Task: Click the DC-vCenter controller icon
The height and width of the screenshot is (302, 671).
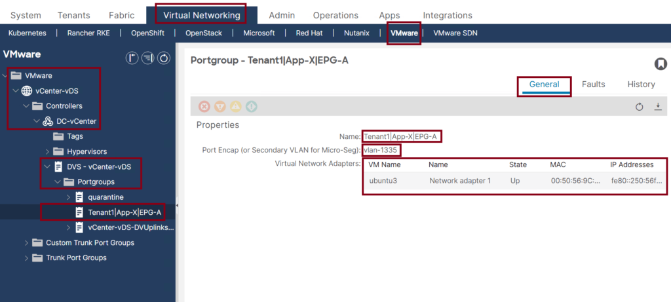Action: [48, 121]
